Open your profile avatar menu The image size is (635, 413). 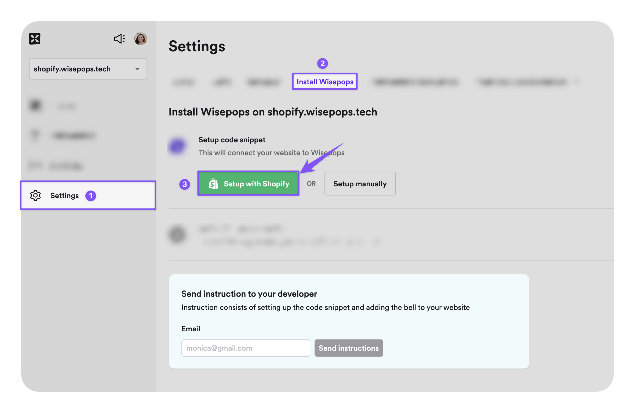[x=141, y=39]
